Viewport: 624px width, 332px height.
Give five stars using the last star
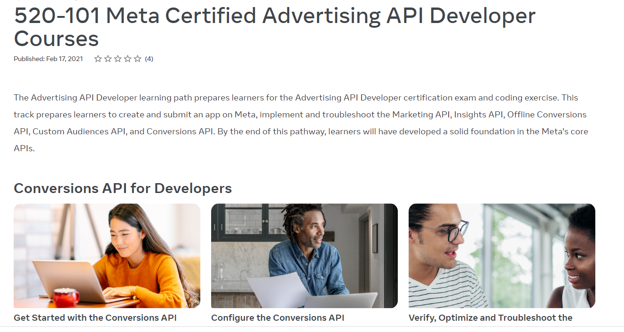pyautogui.click(x=137, y=59)
